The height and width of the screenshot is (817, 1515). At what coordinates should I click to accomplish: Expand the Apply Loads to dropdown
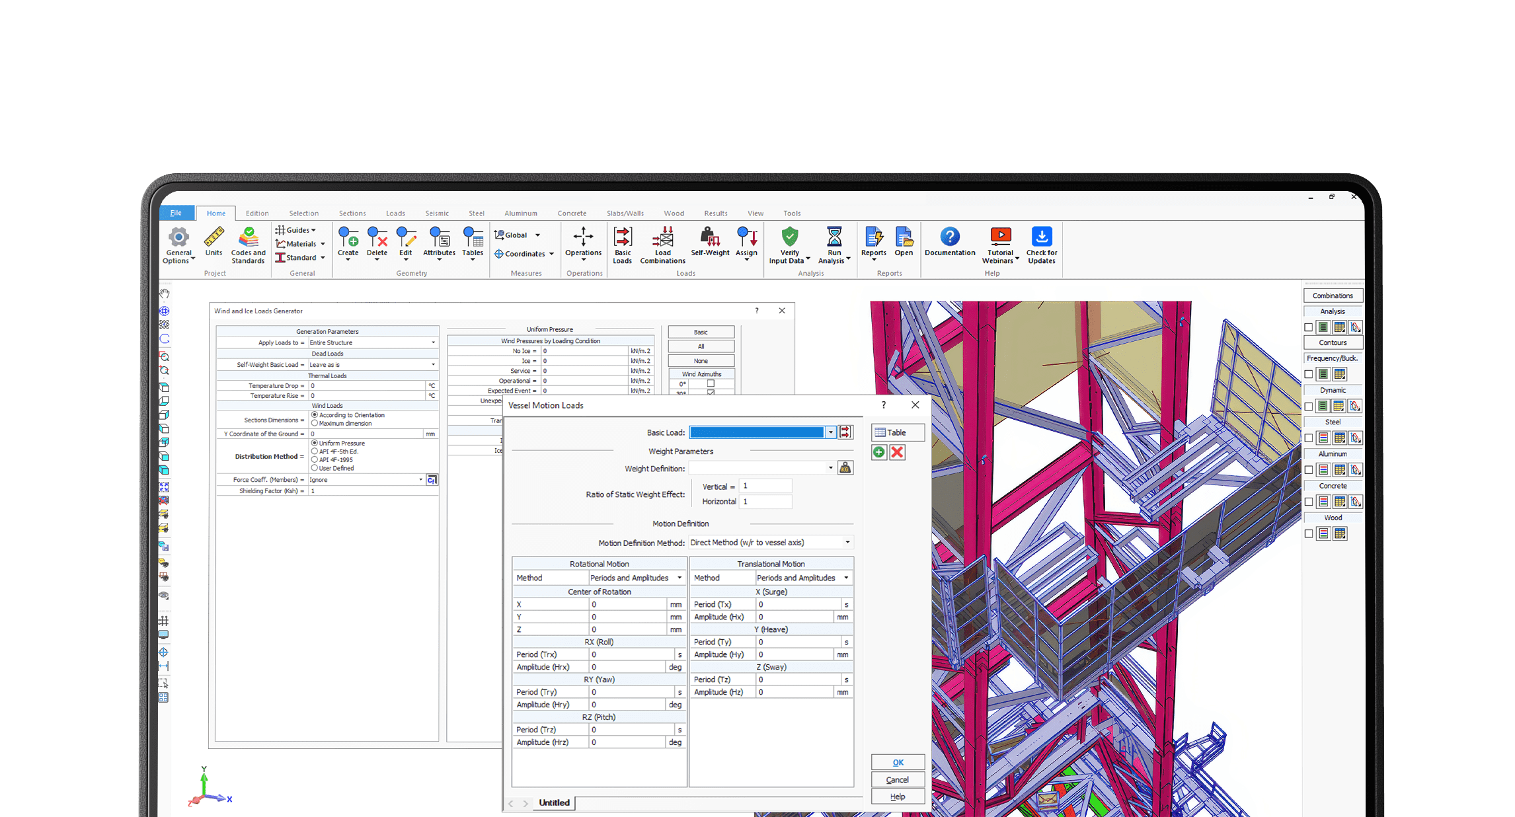[x=433, y=342]
